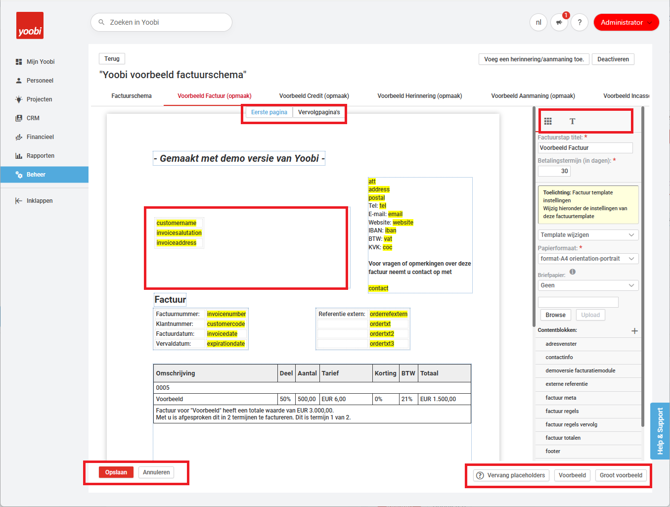Select the factuur meta block
The width and height of the screenshot is (670, 507).
pos(588,398)
